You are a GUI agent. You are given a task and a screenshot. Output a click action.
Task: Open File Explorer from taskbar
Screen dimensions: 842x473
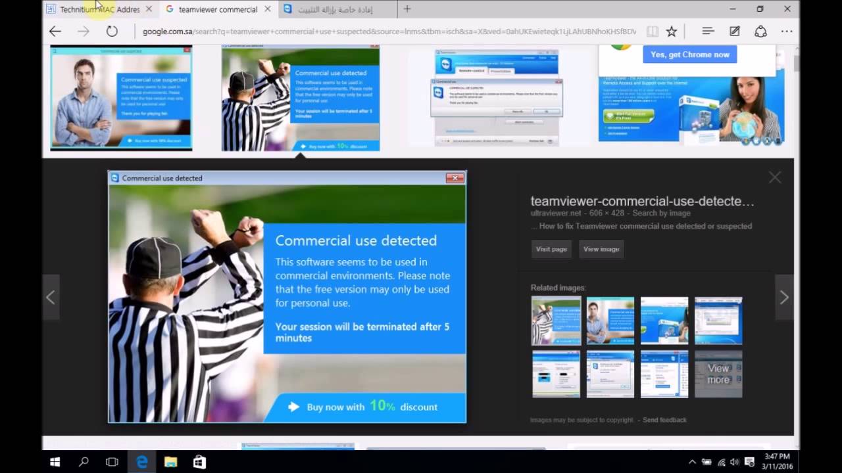click(x=170, y=462)
